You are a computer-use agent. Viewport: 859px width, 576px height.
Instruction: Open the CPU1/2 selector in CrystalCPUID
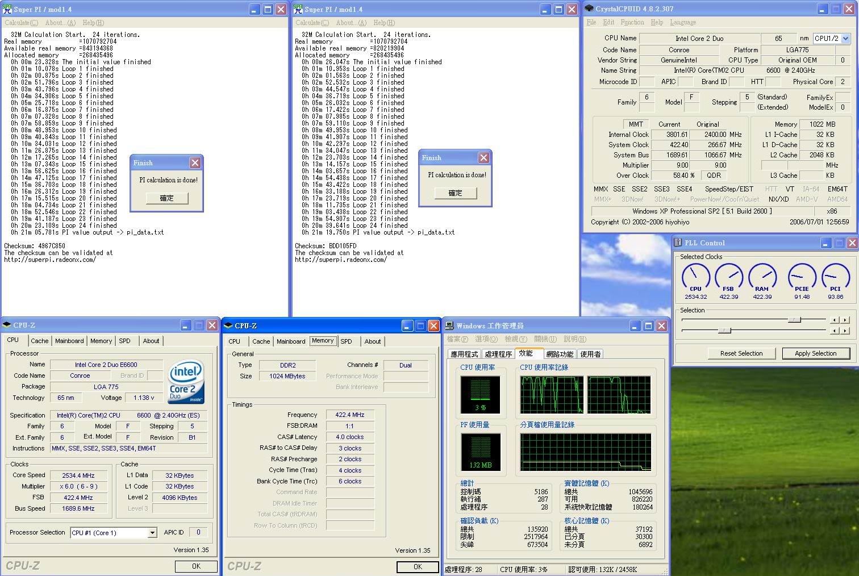coord(845,38)
